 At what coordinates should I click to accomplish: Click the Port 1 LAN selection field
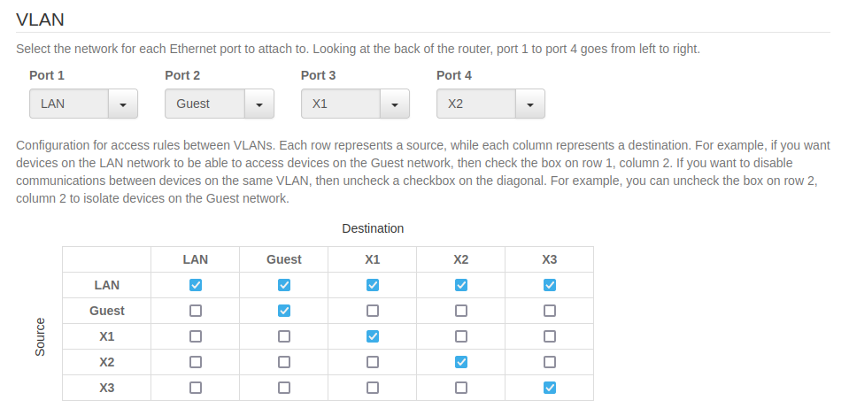(69, 104)
